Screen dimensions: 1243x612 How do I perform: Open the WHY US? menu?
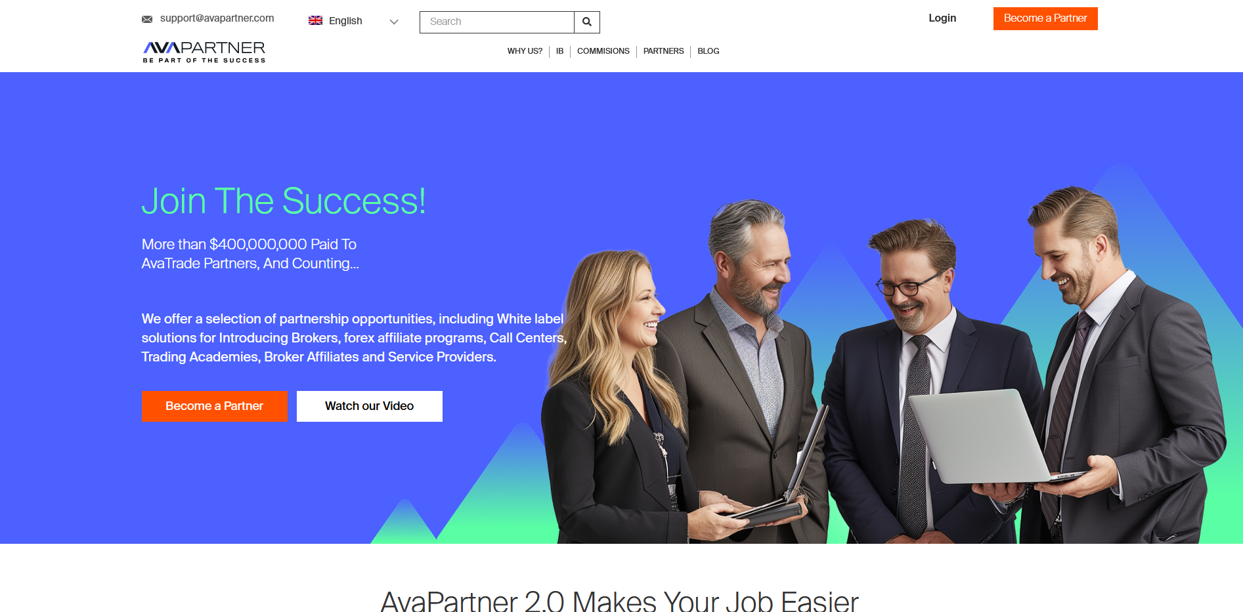click(x=525, y=51)
